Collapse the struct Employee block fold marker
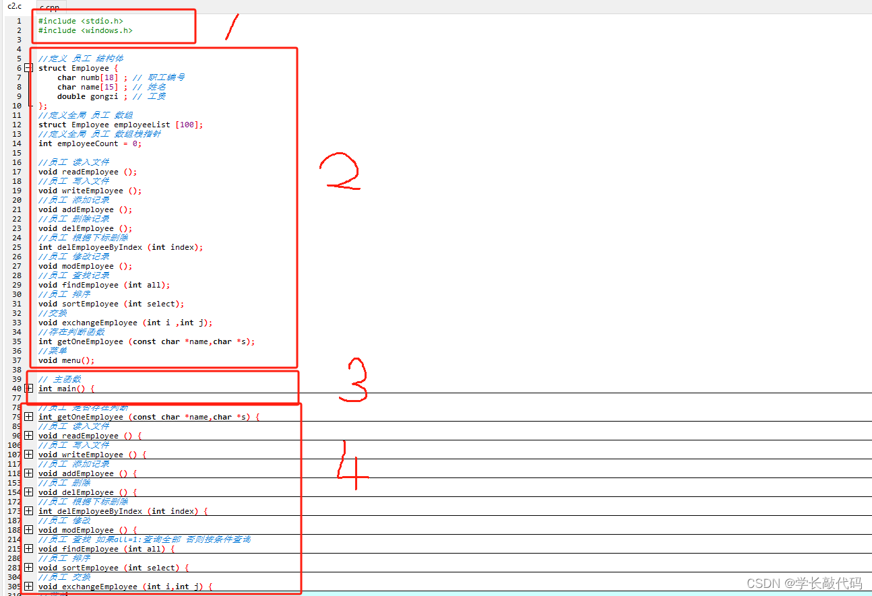Screen dimensions: 872x596 pos(28,68)
